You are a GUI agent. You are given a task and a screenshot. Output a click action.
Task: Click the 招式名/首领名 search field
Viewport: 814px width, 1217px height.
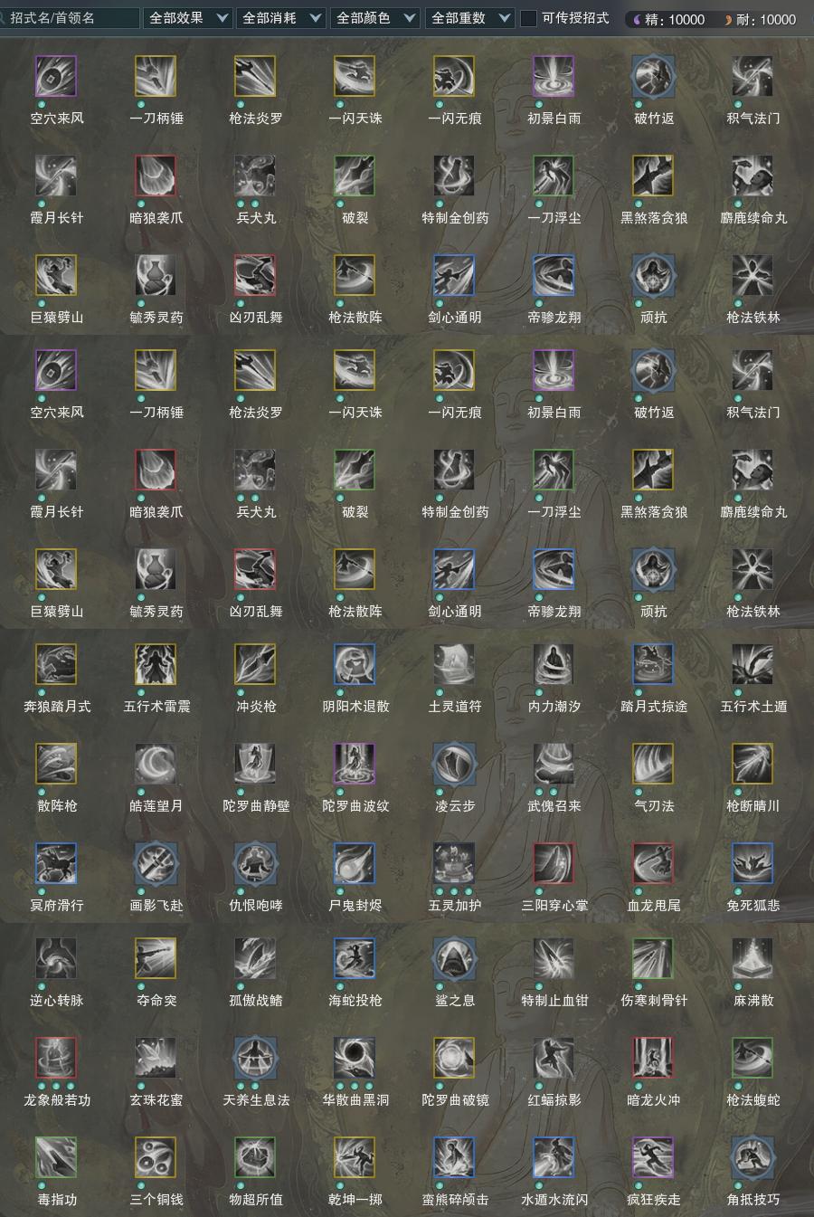[x=69, y=18]
